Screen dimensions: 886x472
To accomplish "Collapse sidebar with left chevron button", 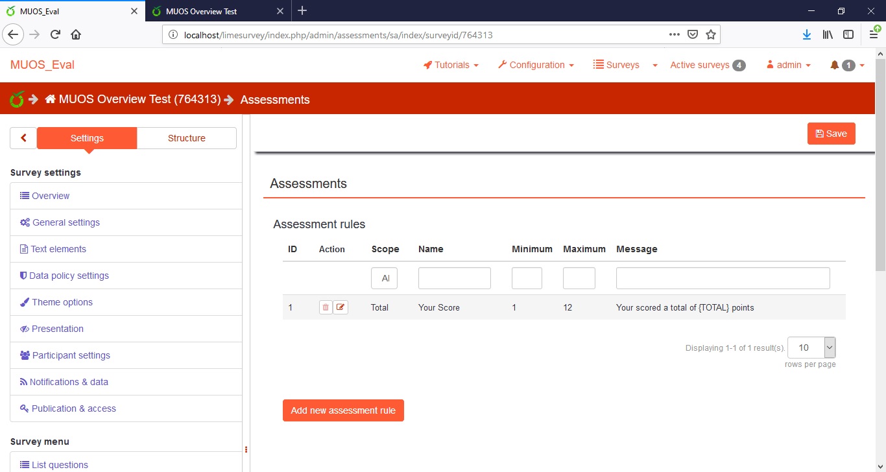I will (24, 138).
